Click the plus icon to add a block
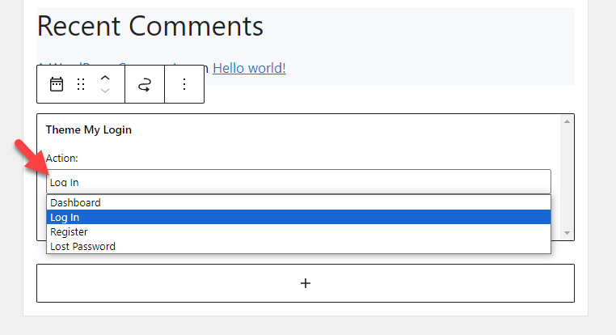The image size is (616, 335). 306,283
